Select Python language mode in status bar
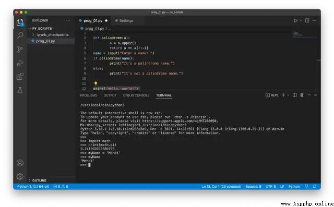Image resolution: width=334 pixels, height=207 pixels. [294, 187]
